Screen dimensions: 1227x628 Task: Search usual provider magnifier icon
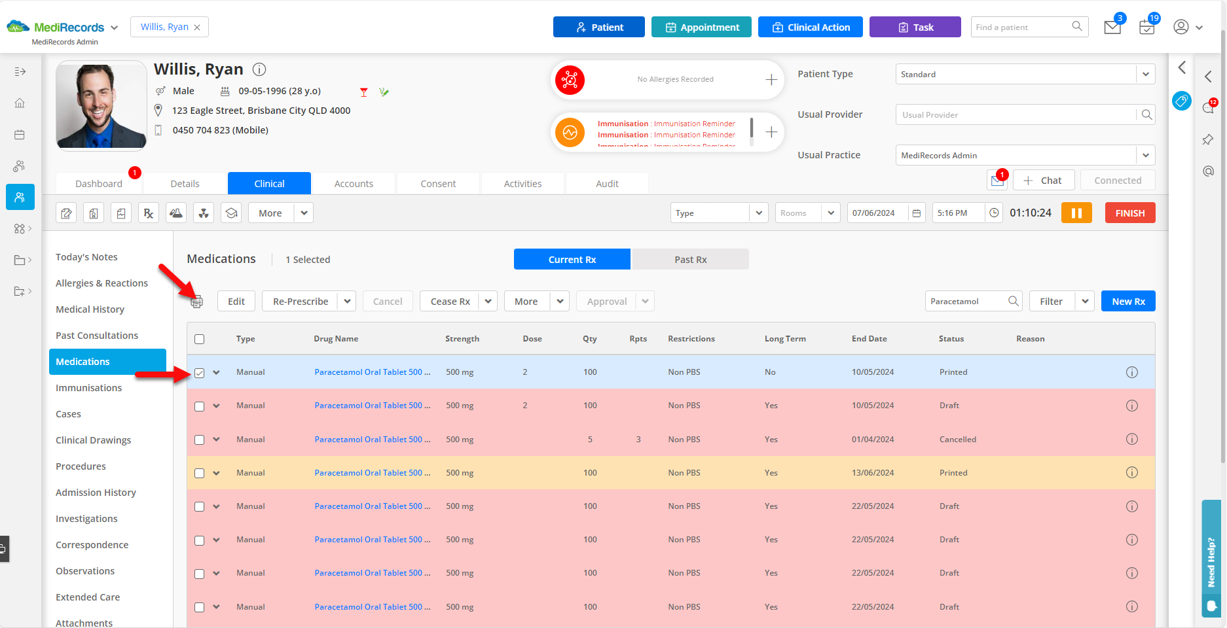pyautogui.click(x=1146, y=114)
